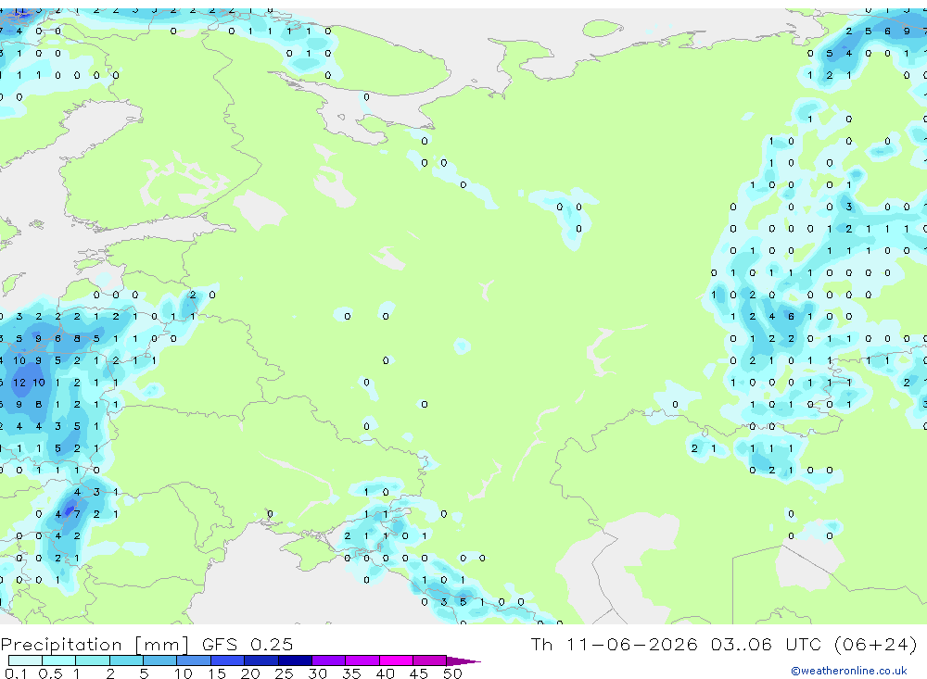Click the 20–25 mm dark blue legend swatch
This screenshot has height=679, width=927.
click(260, 660)
